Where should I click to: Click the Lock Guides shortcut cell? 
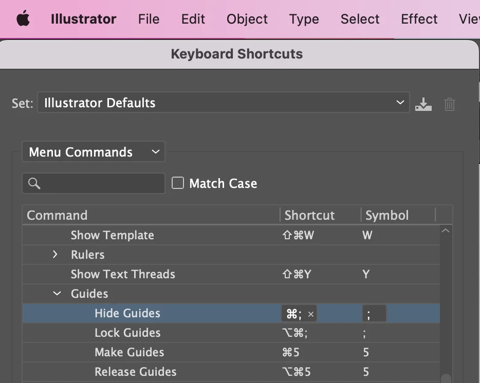pos(294,333)
